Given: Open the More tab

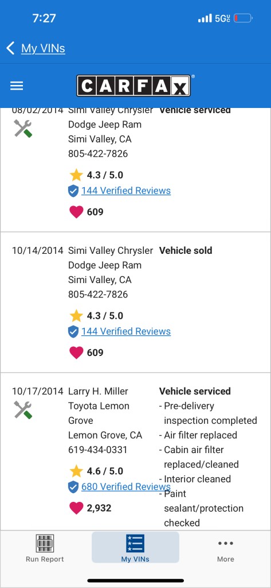Looking at the screenshot, I should tap(226, 550).
